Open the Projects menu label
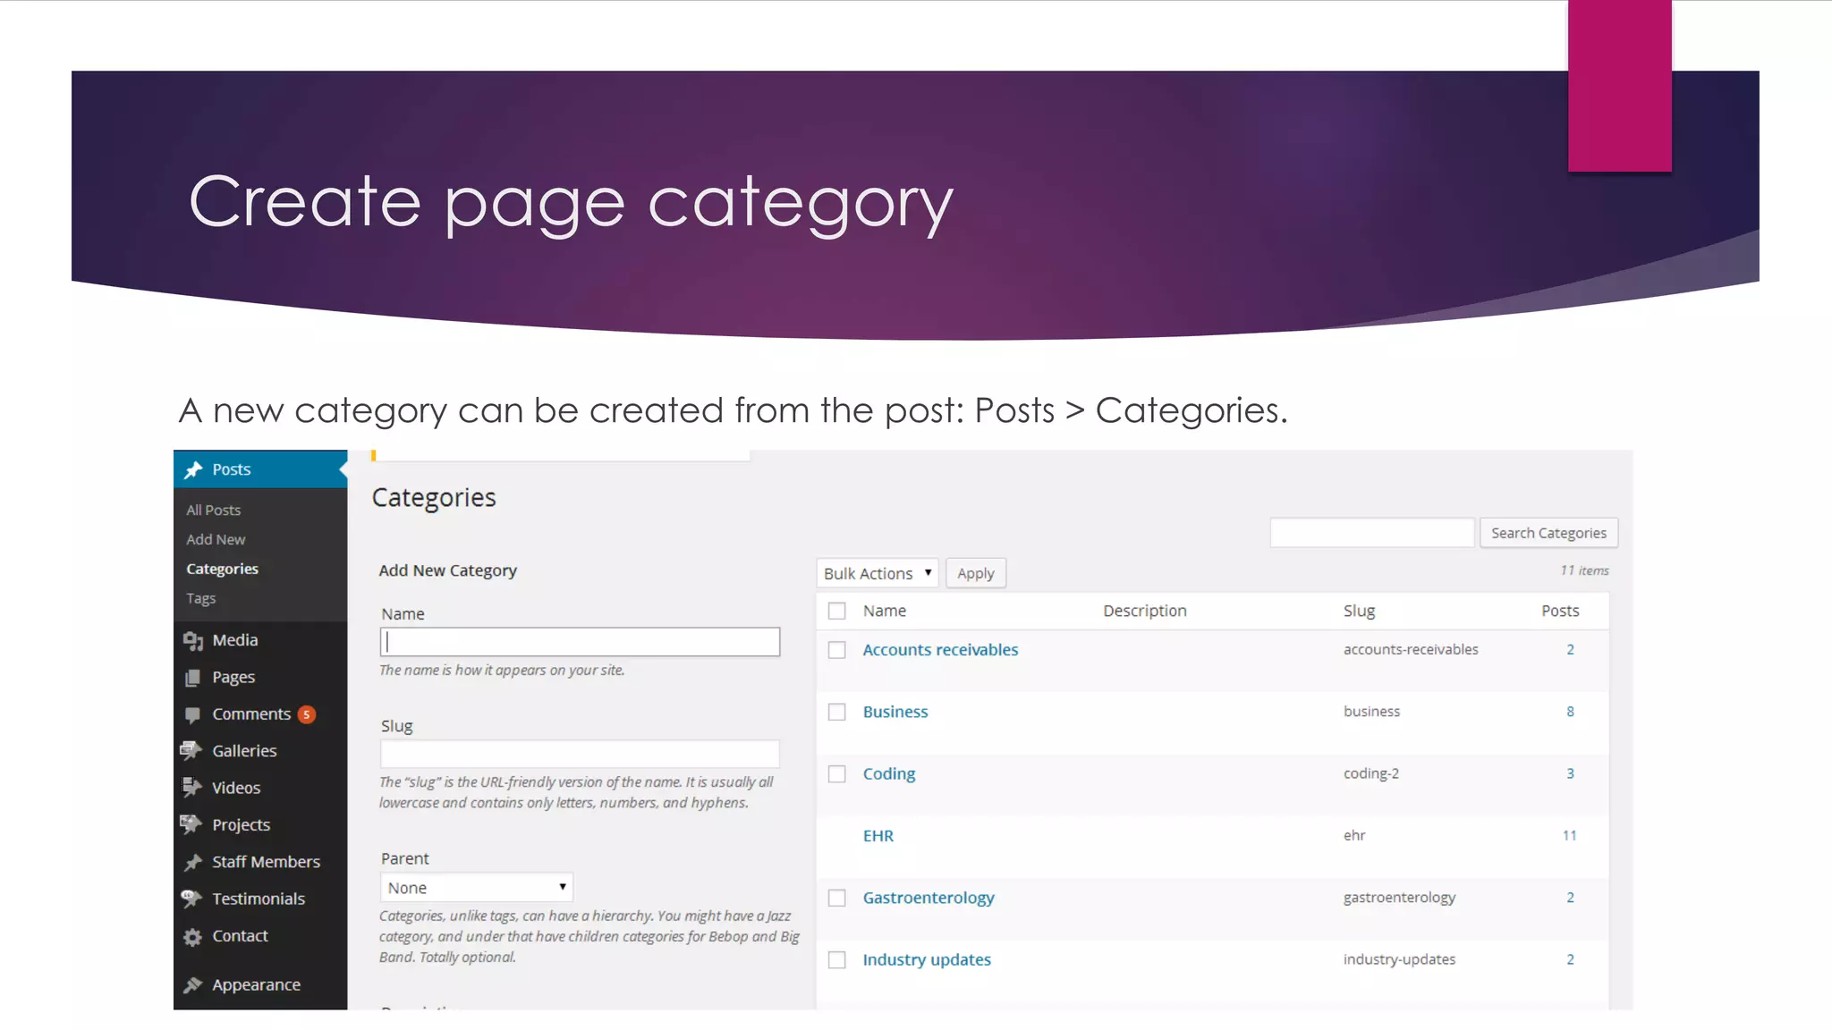Image resolution: width=1832 pixels, height=1030 pixels. (241, 825)
